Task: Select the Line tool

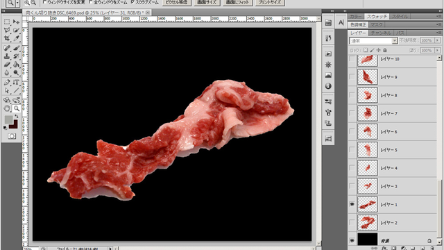Action: [16, 91]
